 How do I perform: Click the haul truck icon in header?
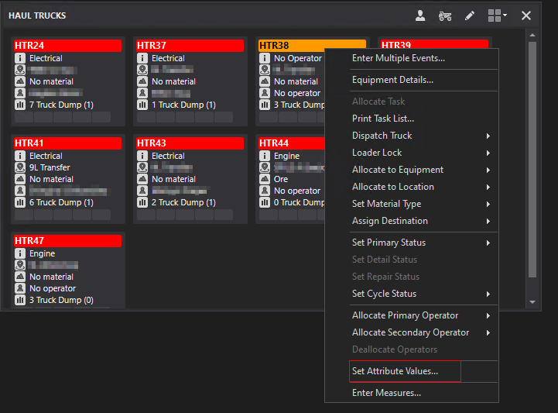coord(445,15)
